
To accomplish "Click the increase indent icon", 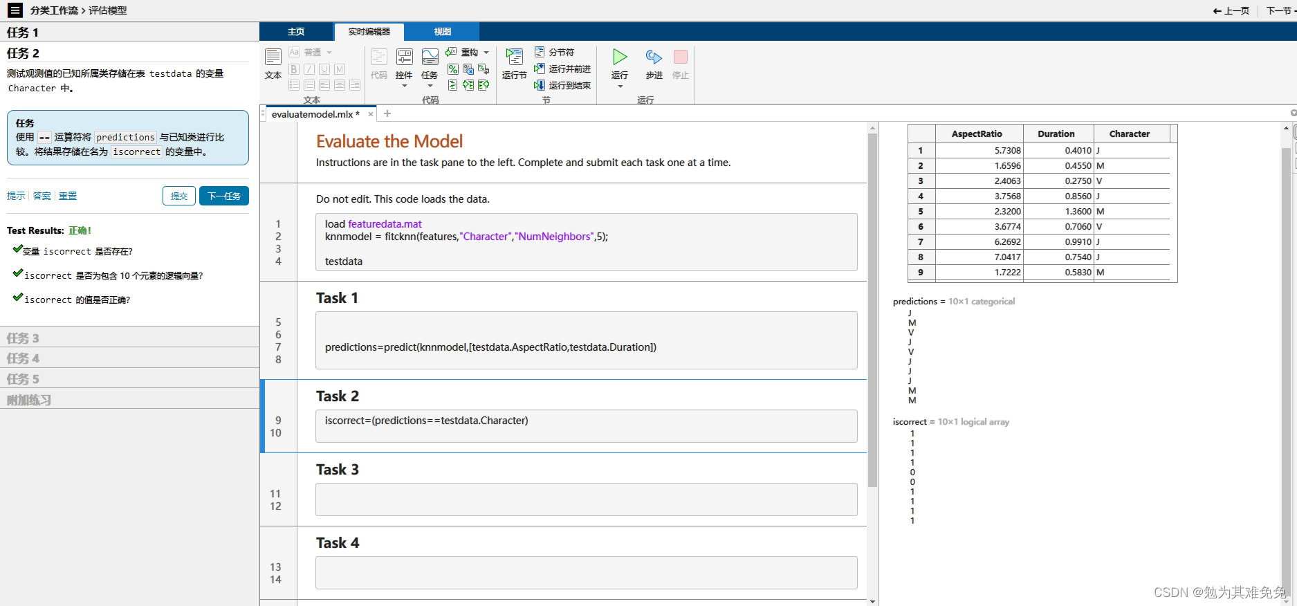I will 468,85.
